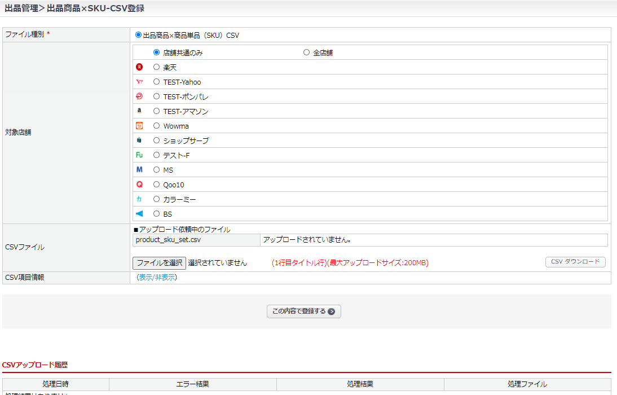Click the CSV ダウンロード button

[575, 262]
